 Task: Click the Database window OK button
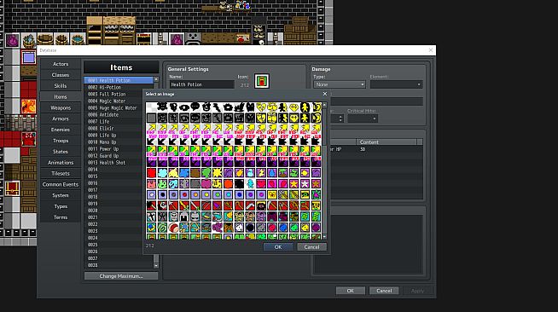pyautogui.click(x=350, y=291)
